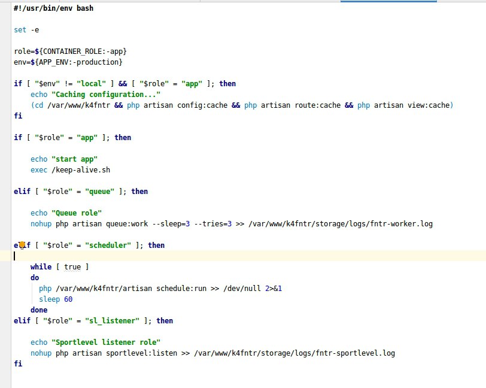This screenshot has width=486, height=388.
Task: Click the final 'fi' at script end
Action: [18, 363]
